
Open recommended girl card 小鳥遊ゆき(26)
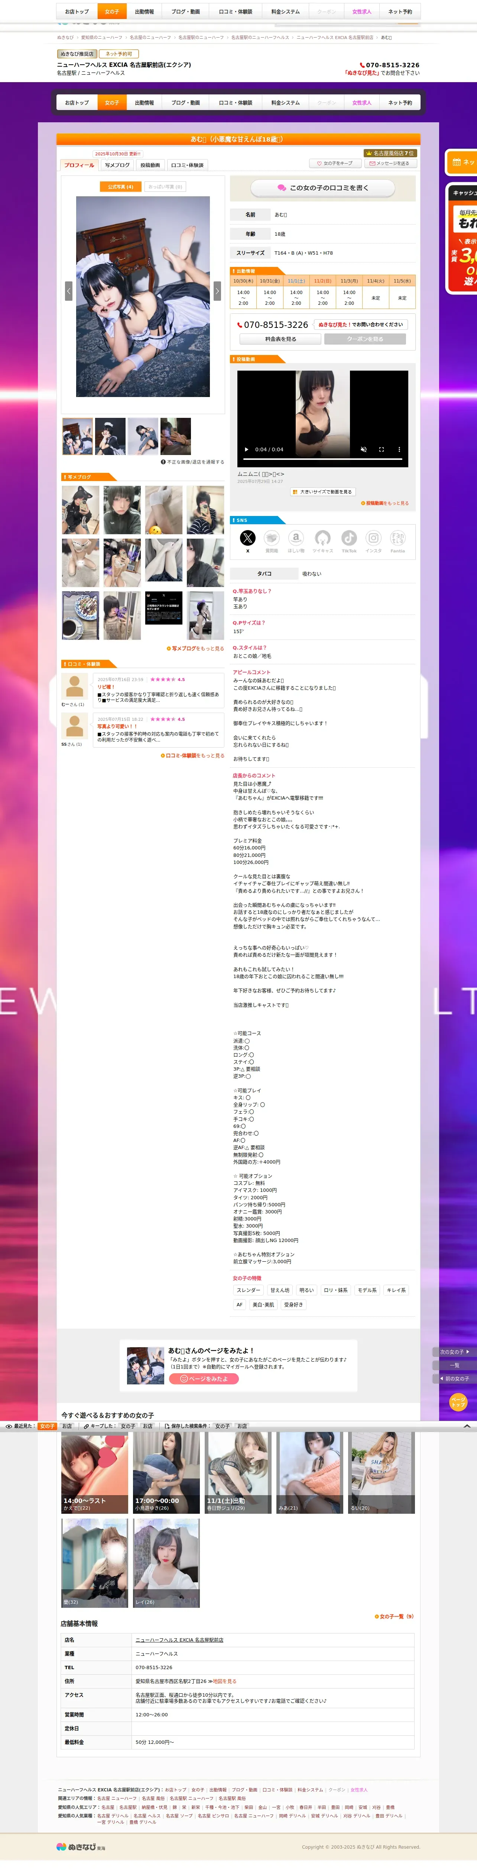tap(166, 1473)
